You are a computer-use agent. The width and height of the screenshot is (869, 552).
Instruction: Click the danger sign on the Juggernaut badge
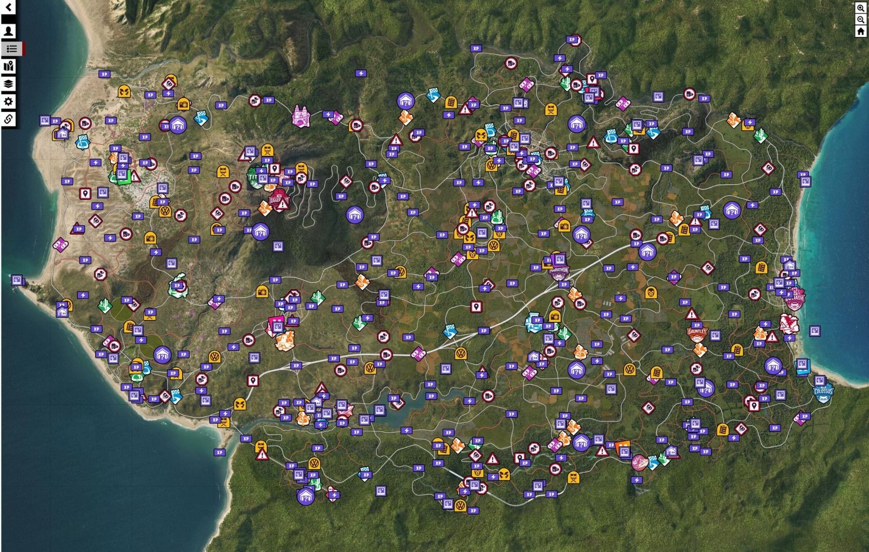[282, 205]
